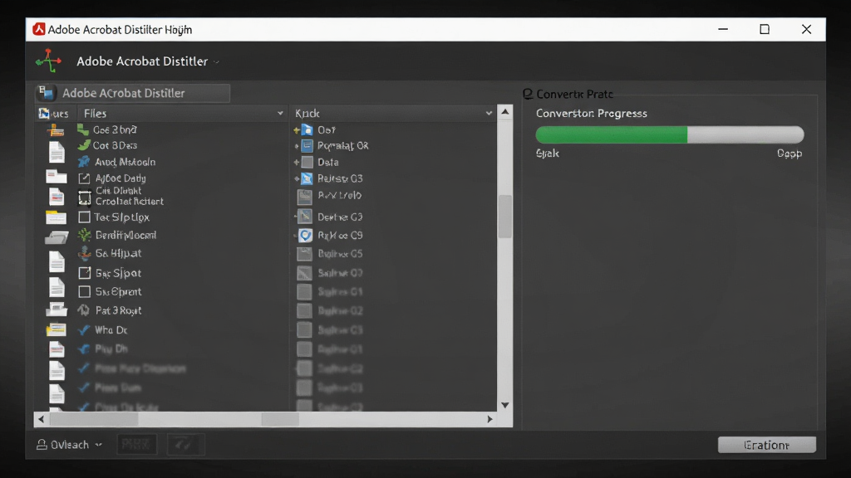This screenshot has width=851, height=478.
Task: Click the green icon next to 'Coe 3 bnd'
Action: (83, 129)
